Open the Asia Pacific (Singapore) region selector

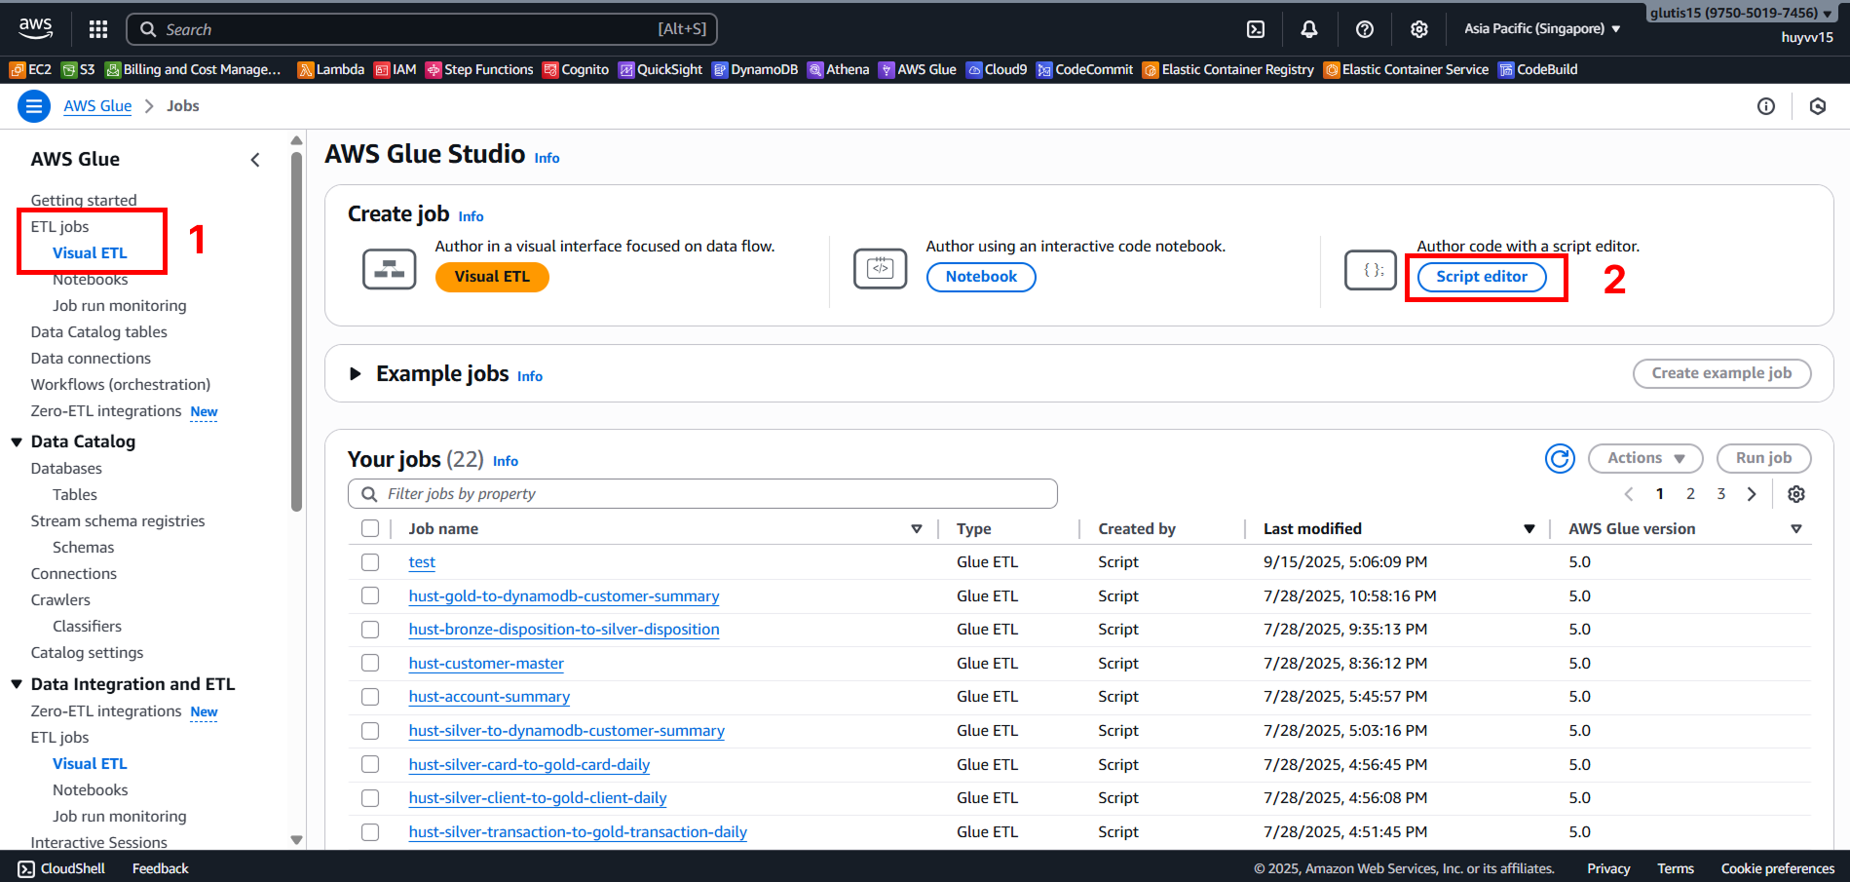[x=1541, y=29]
